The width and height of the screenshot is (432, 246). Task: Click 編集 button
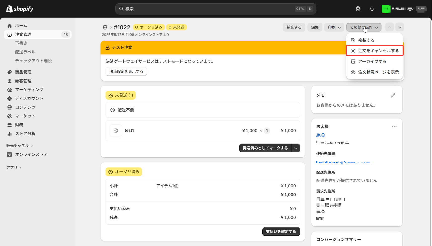point(315,27)
